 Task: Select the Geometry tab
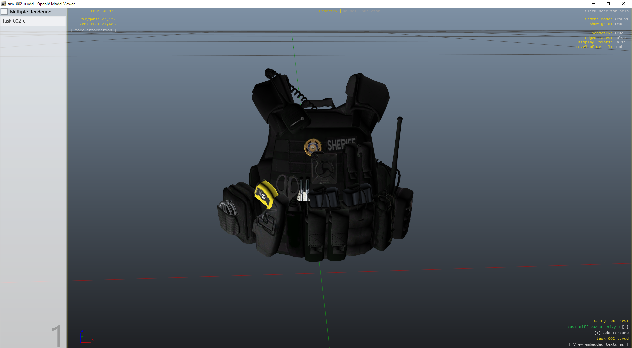328,11
